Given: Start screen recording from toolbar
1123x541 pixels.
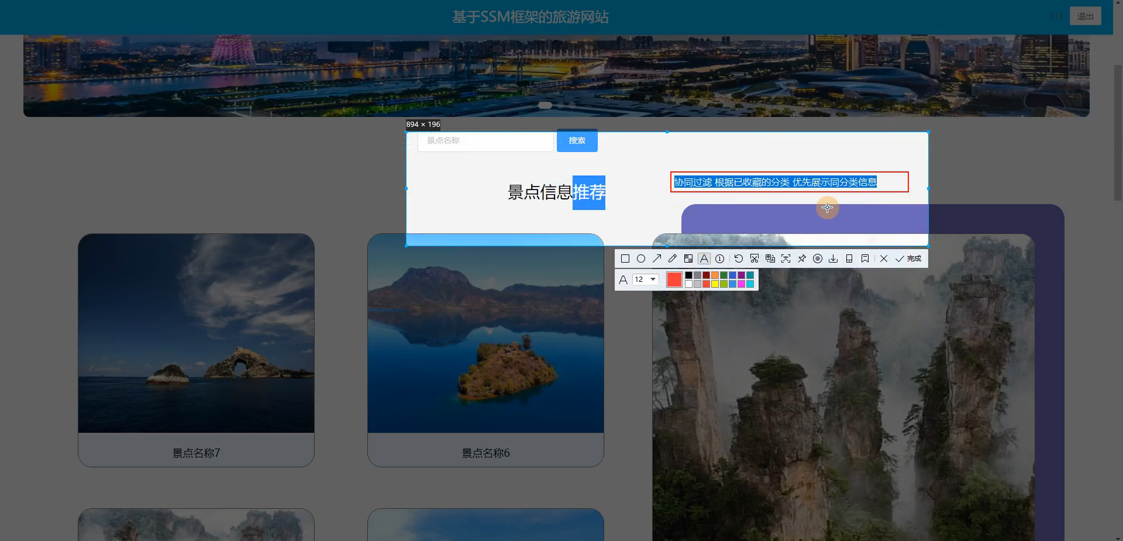Looking at the screenshot, I should tap(818, 259).
